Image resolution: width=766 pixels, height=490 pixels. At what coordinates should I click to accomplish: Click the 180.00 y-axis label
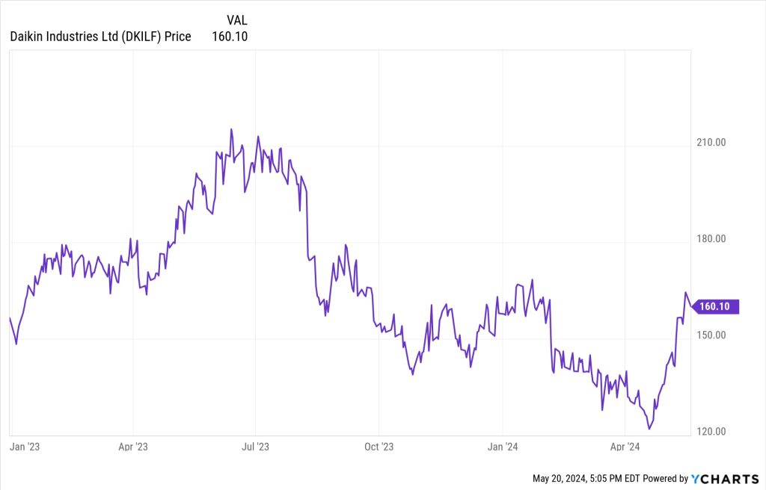711,239
